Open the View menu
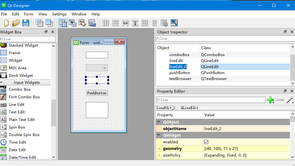This screenshot has height=166, width=295. [43, 14]
